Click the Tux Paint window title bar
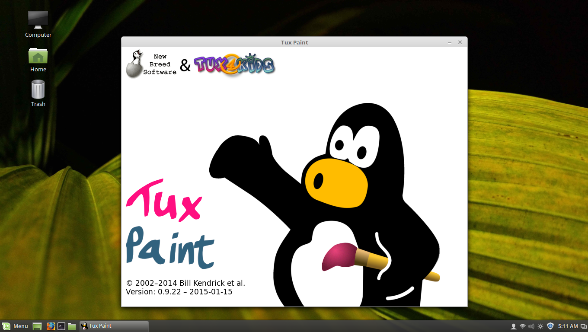 pos(294,42)
